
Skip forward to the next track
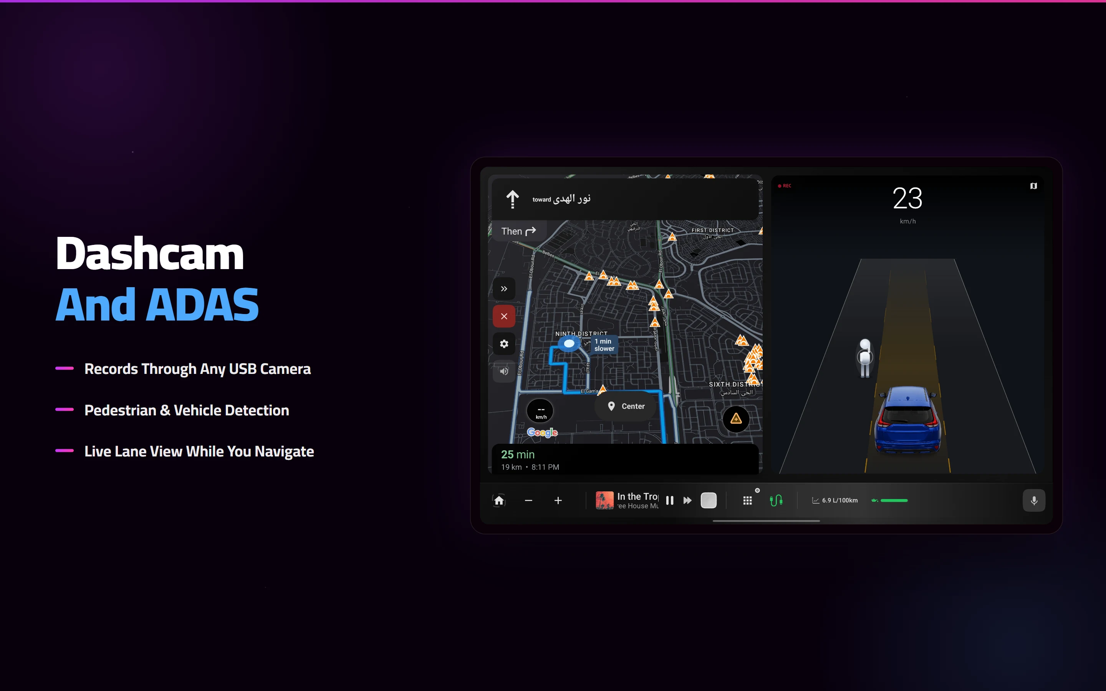pyautogui.click(x=687, y=501)
